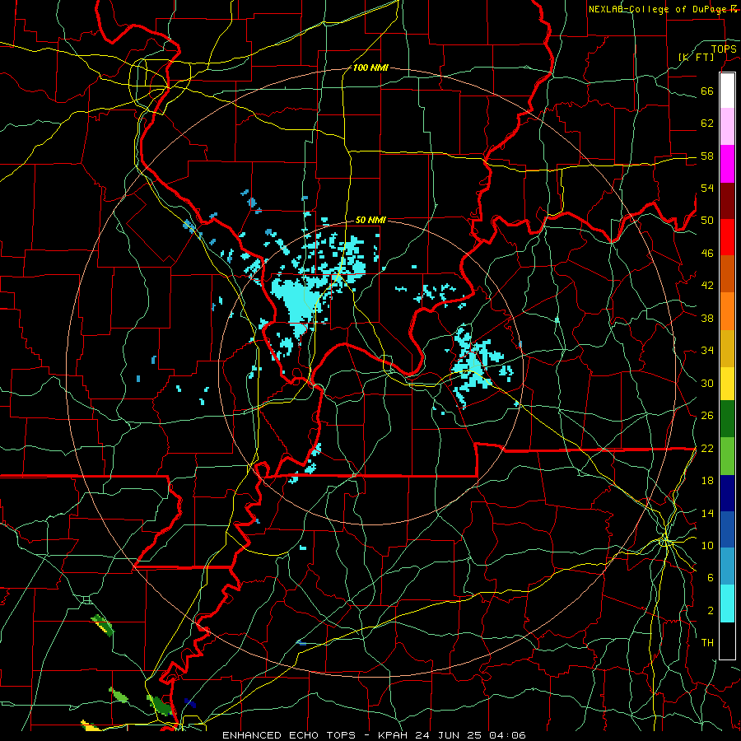
Task: Click the legend value 58
Action: coord(707,156)
